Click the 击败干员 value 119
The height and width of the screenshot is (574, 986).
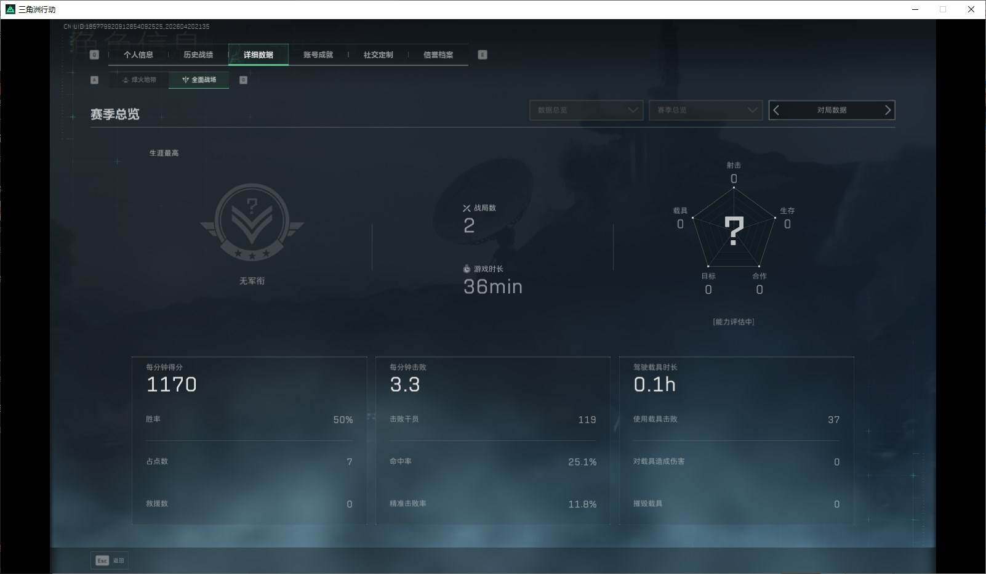coord(587,420)
